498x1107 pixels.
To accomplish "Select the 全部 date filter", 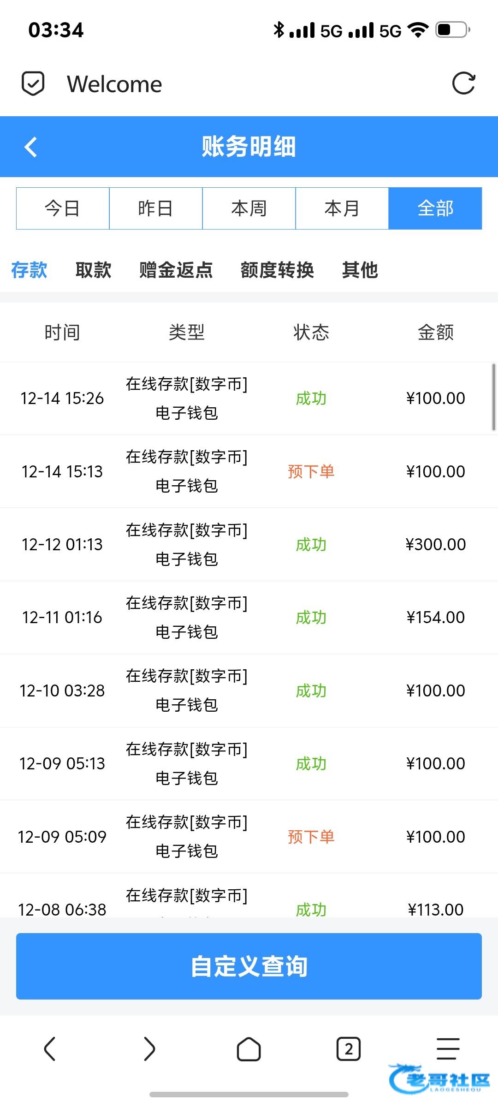I will [435, 208].
